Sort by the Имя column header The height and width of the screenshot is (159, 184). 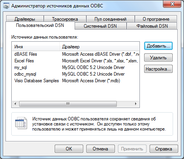[36, 47]
